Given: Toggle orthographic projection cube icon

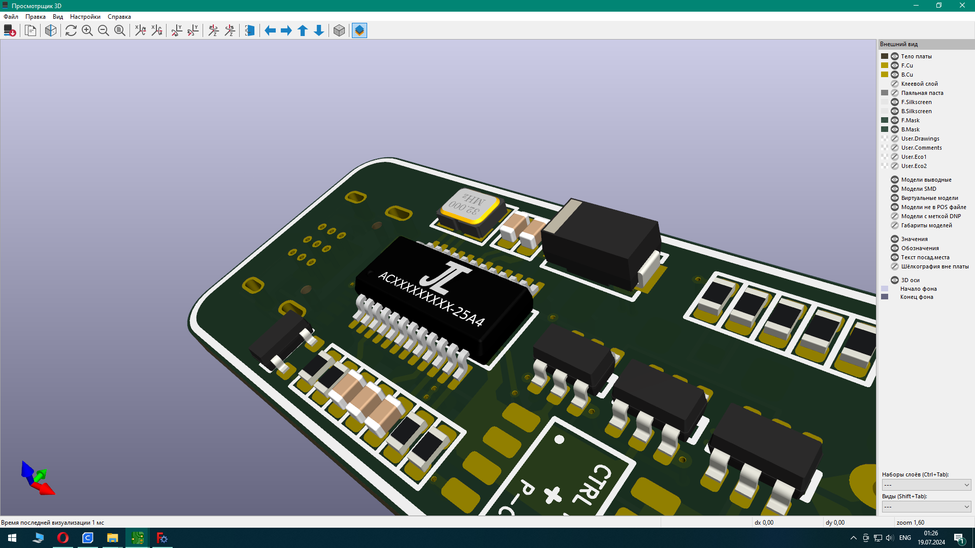Looking at the screenshot, I should [x=339, y=30].
